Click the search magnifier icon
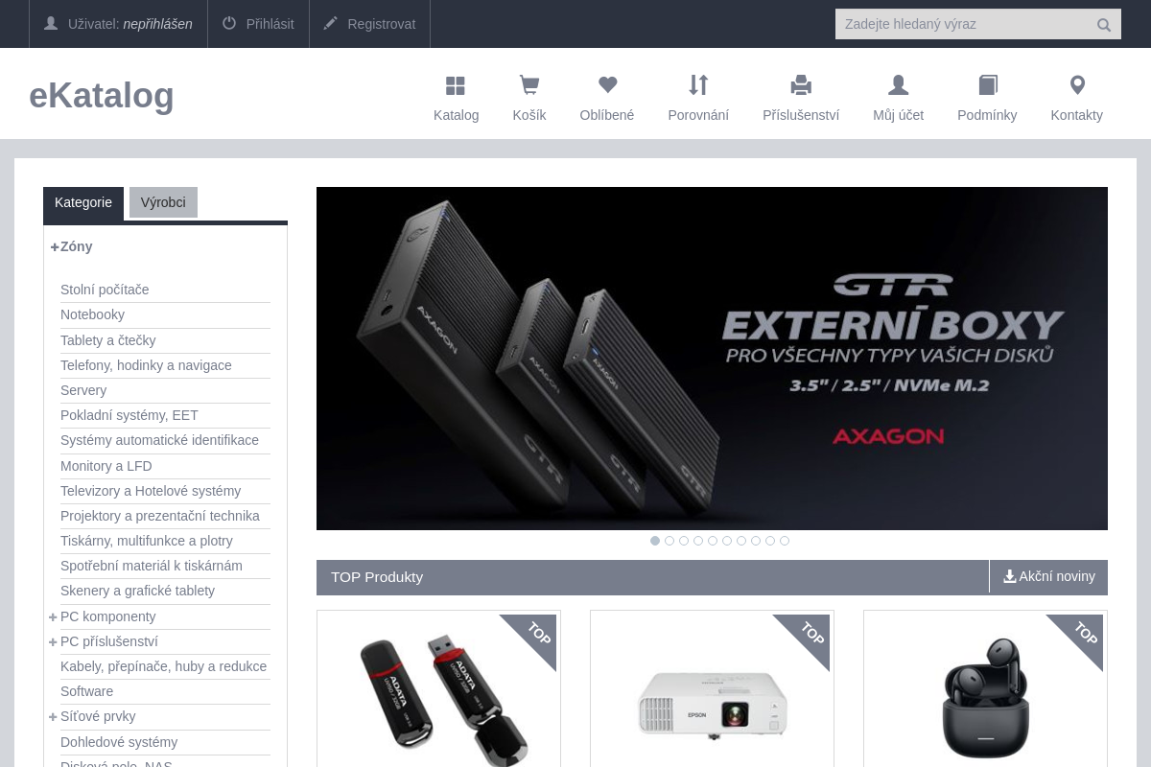 (x=1104, y=25)
